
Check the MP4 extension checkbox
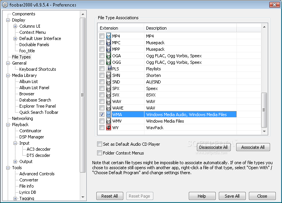(102, 36)
